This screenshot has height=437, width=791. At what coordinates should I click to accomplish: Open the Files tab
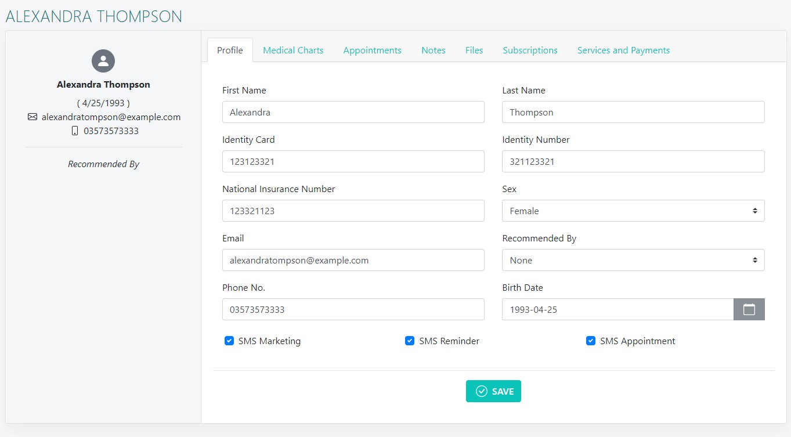(474, 50)
